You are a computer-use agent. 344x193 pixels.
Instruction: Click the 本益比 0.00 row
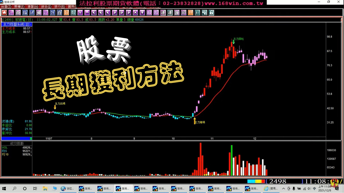pyautogui.click(x=17, y=125)
